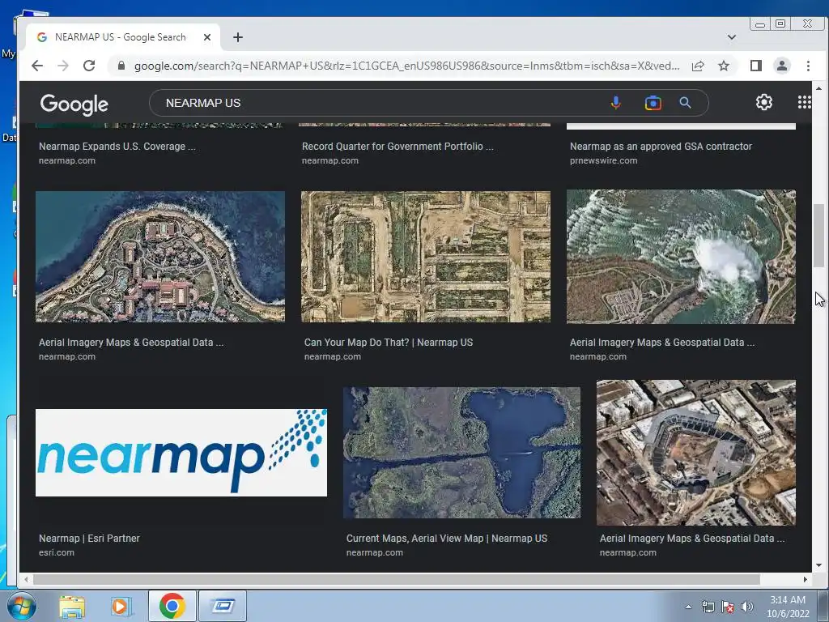Viewport: 829px width, 622px height.
Task: Click the Chrome profile avatar icon
Action: [x=782, y=66]
